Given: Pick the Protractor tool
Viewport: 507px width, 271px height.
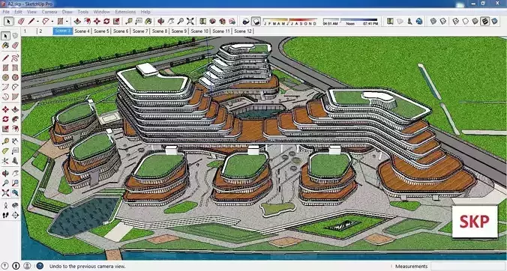Looking at the screenshot, I should click(5, 151).
